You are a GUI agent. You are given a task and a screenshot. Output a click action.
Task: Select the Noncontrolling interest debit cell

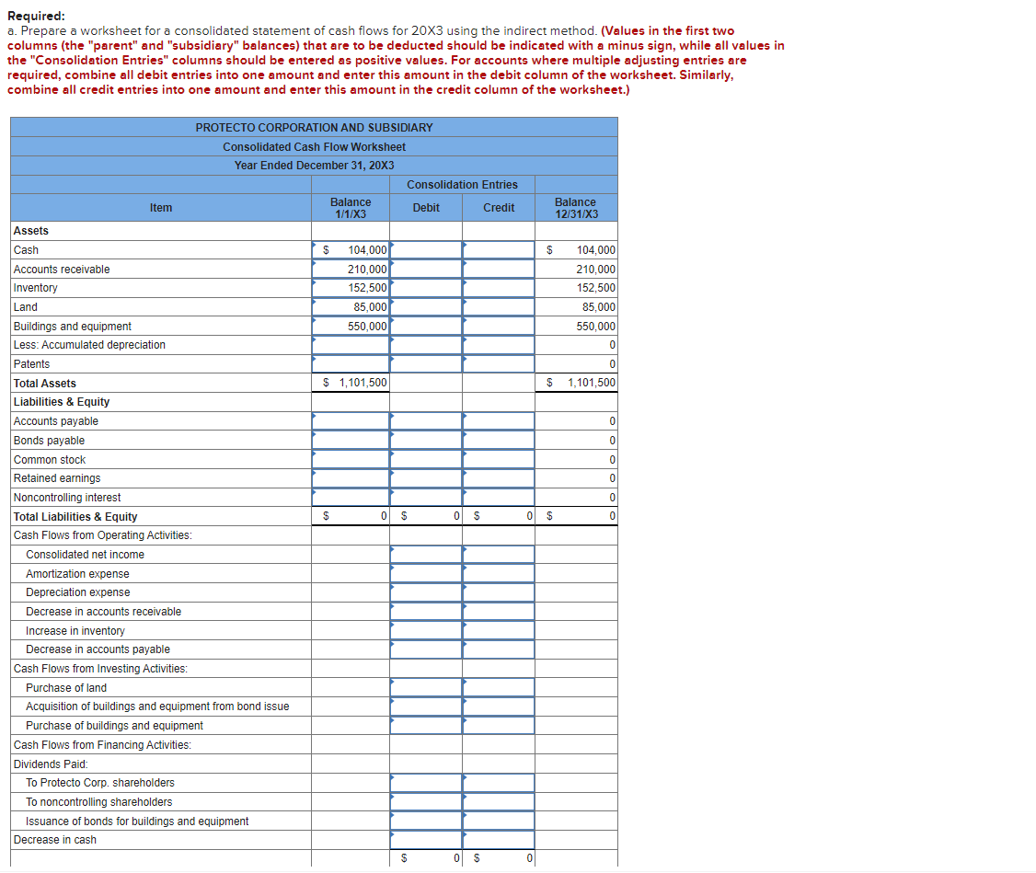[x=425, y=497]
